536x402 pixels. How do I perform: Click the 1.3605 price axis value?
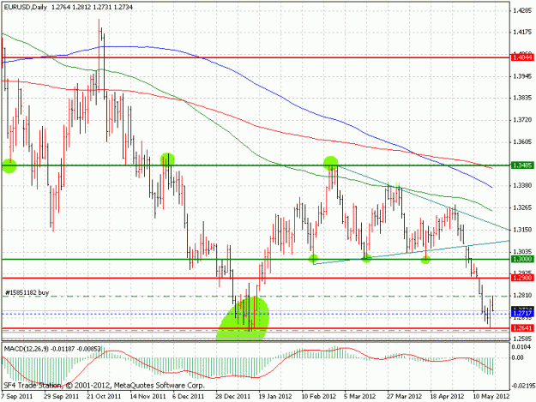[522, 141]
